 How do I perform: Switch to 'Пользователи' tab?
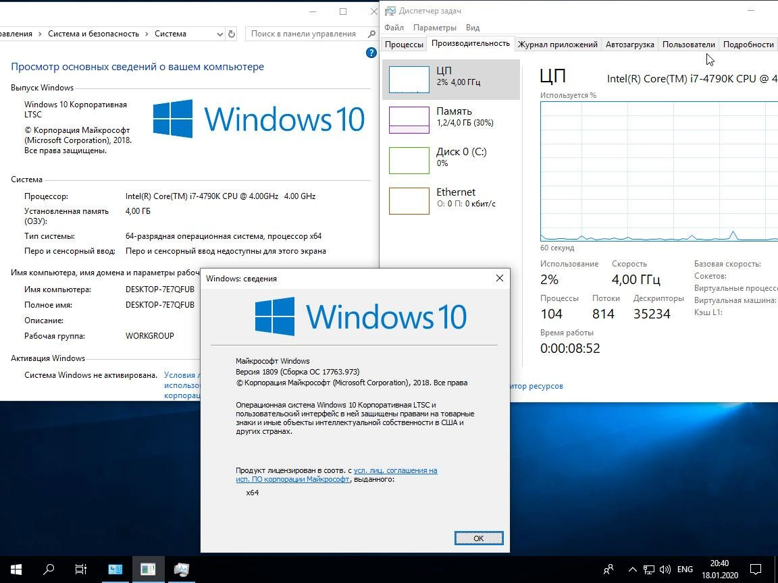(x=689, y=45)
